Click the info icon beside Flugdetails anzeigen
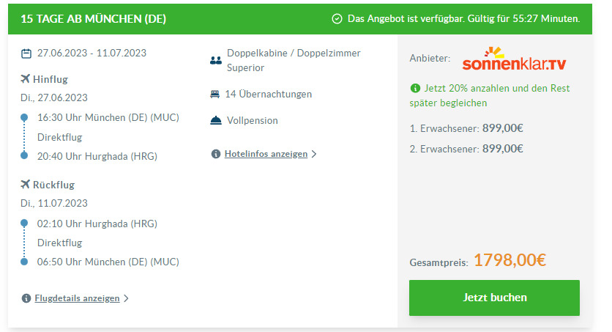Image resolution: width=612 pixels, height=332 pixels. 26,298
